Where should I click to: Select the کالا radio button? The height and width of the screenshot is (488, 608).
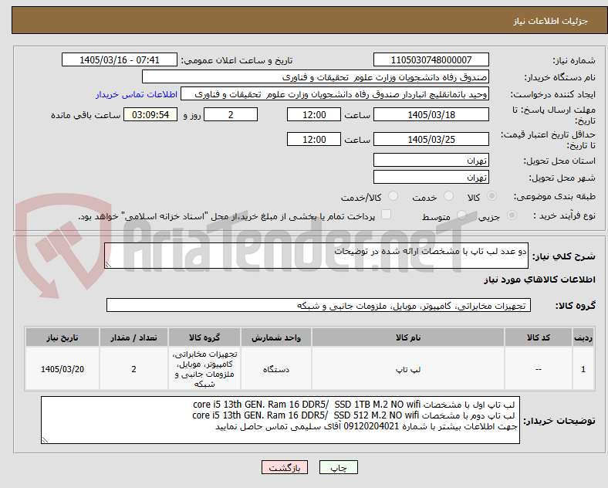pos(491,196)
